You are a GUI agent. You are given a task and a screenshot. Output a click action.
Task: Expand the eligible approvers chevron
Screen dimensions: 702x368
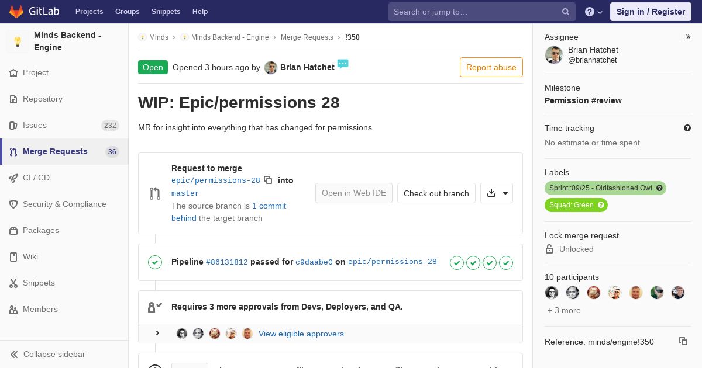tap(157, 333)
